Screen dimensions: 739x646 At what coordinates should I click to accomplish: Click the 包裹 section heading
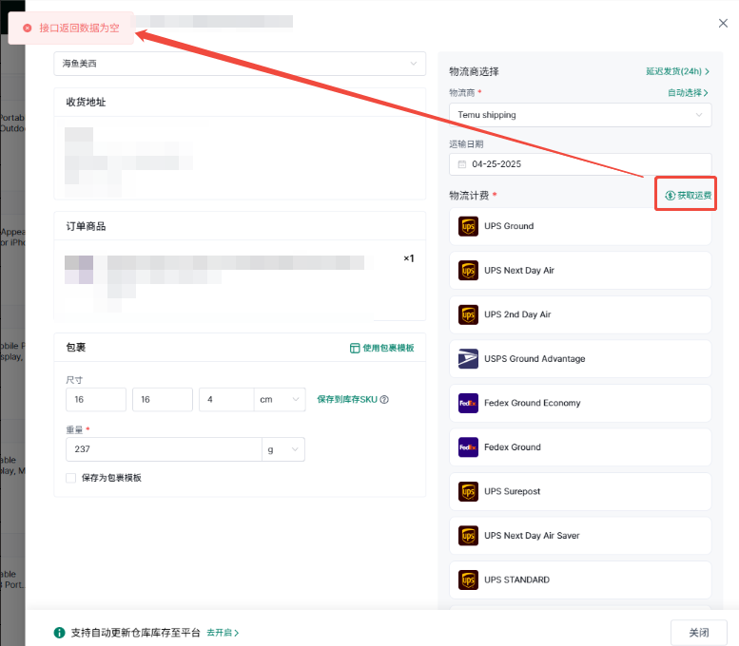[75, 348]
